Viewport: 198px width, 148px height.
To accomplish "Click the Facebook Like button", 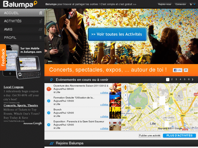I will tap(178, 70).
